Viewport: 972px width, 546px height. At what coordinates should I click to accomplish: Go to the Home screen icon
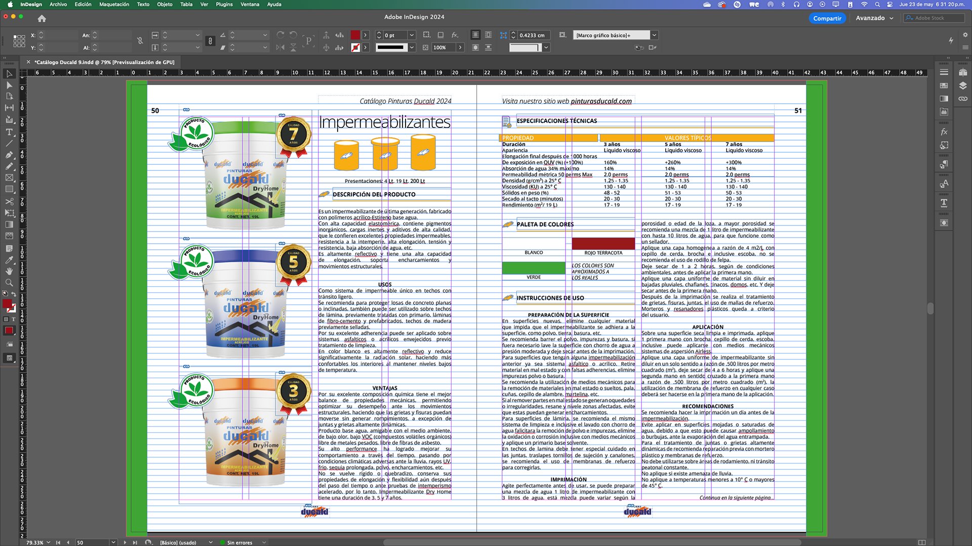pos(42,18)
